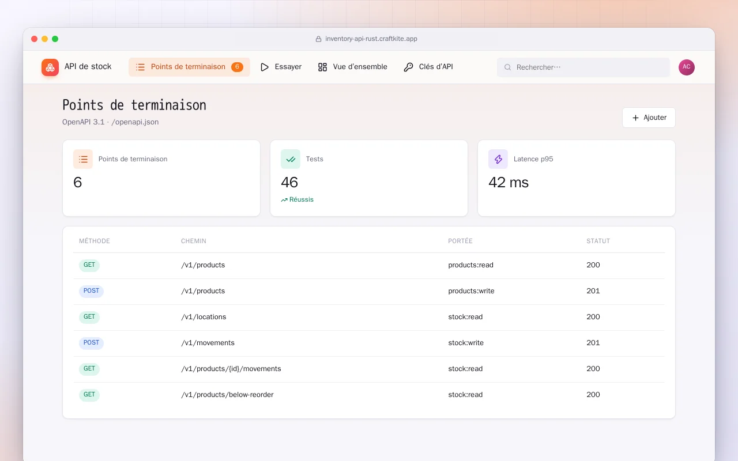The image size is (738, 461).
Task: Click the products:write scope
Action: (x=472, y=291)
